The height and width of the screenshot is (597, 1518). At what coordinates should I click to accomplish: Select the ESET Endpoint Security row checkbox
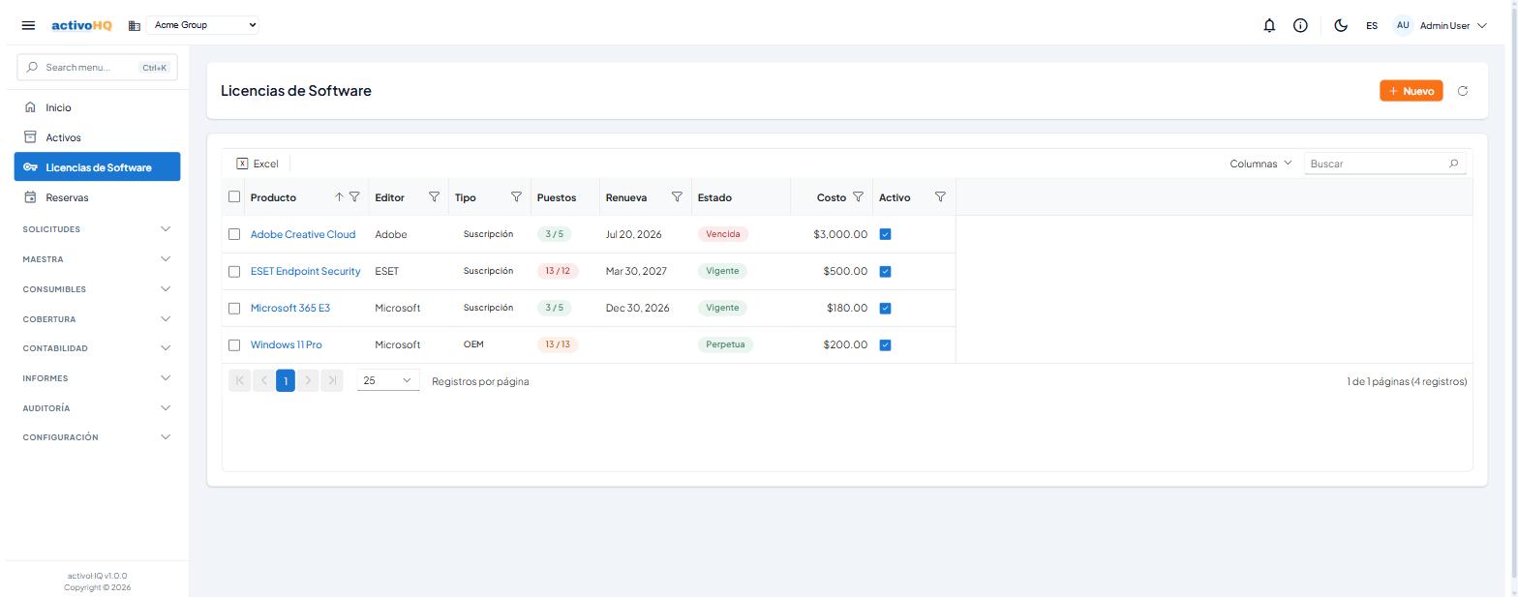click(234, 271)
